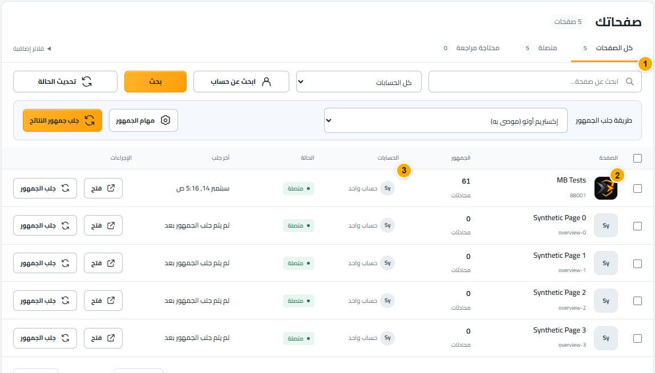Switch to كل الصفحات tab

click(x=607, y=48)
